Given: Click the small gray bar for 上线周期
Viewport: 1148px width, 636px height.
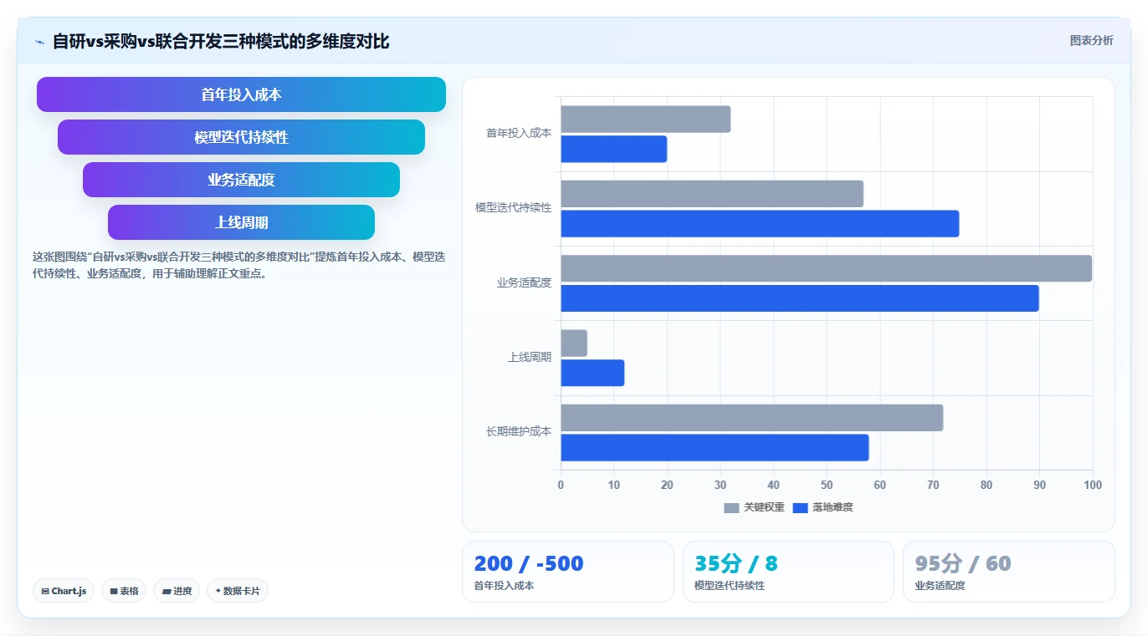Looking at the screenshot, I should coord(574,343).
